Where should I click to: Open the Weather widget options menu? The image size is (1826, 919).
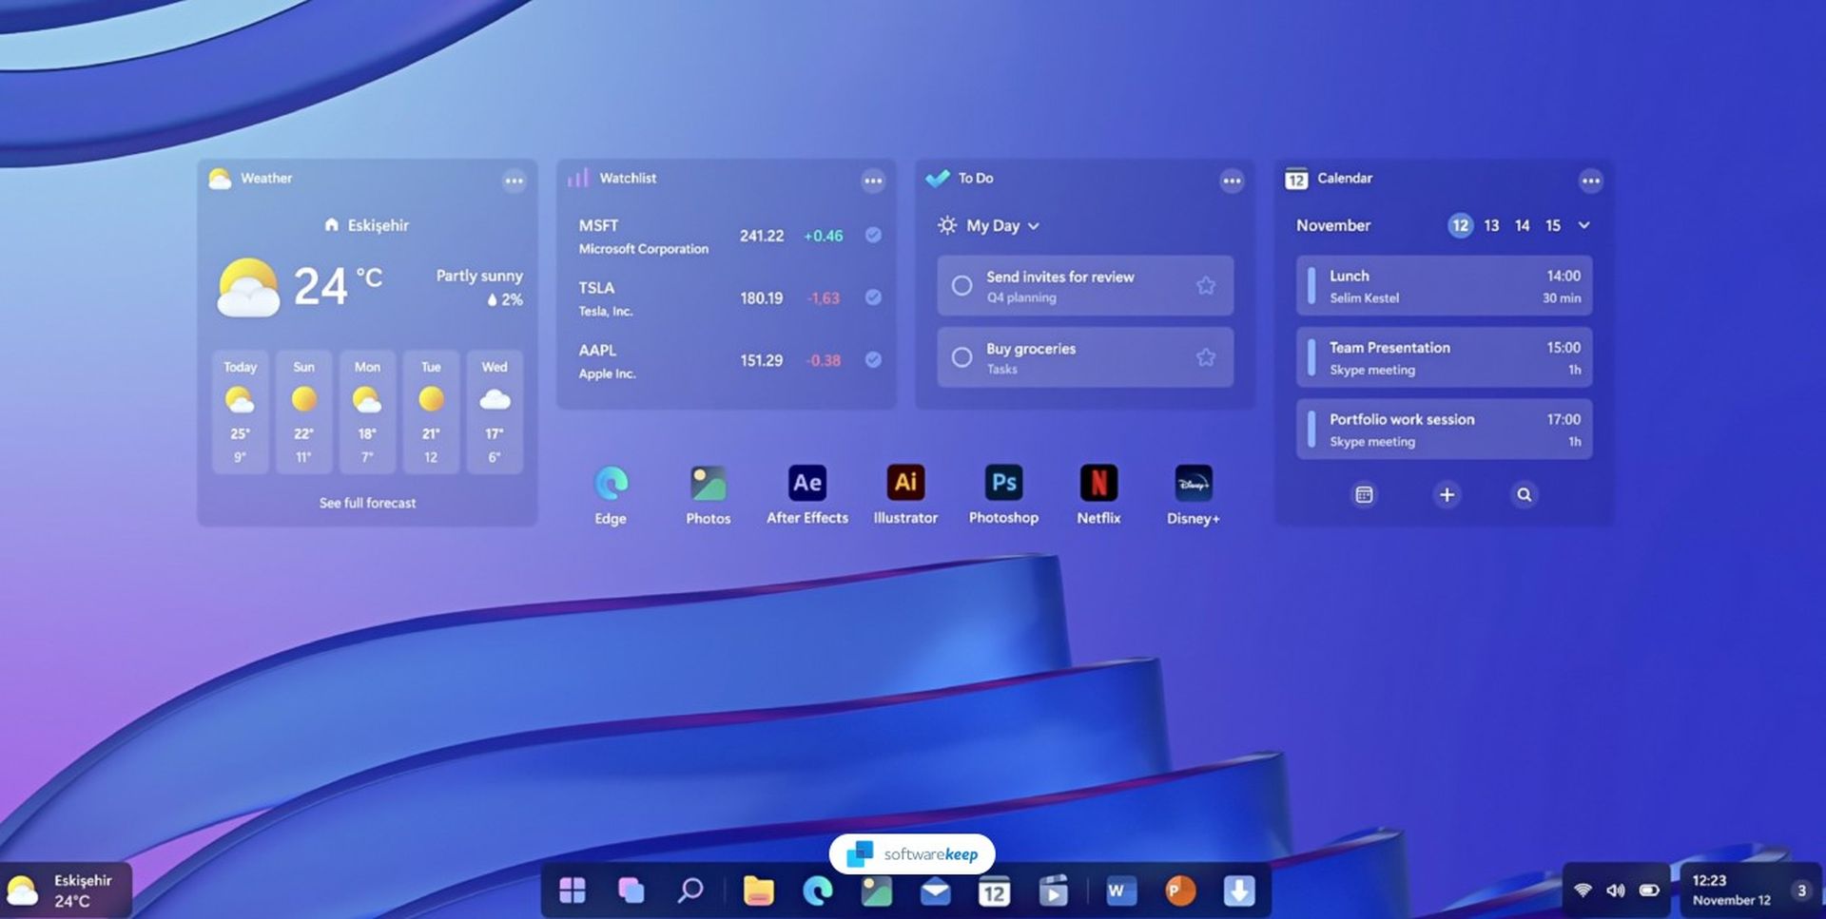tap(515, 181)
